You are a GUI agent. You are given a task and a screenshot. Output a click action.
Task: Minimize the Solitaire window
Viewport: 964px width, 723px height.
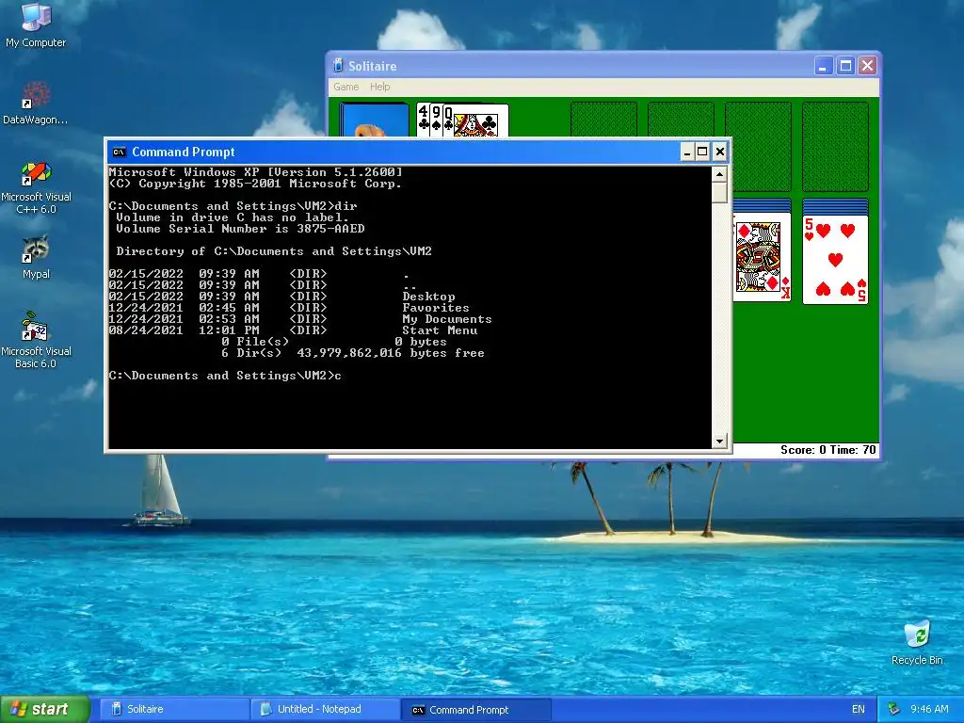(823, 65)
